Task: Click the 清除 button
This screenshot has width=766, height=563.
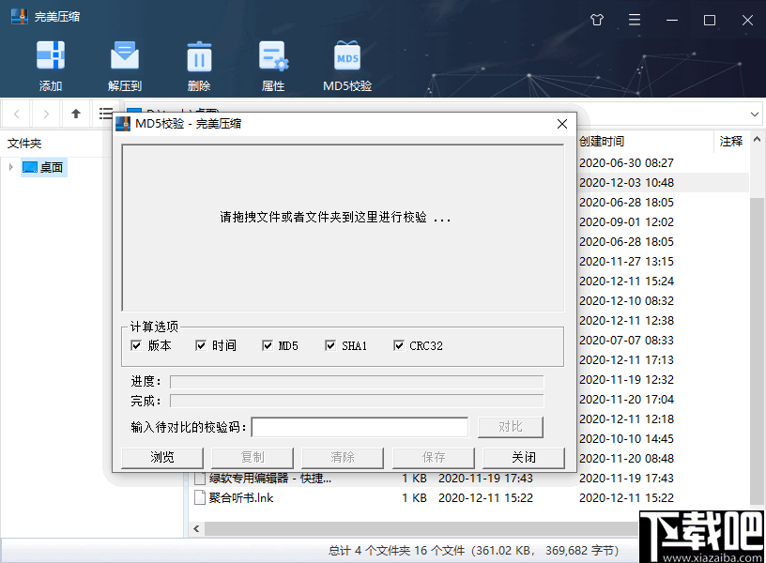Action: 343,458
